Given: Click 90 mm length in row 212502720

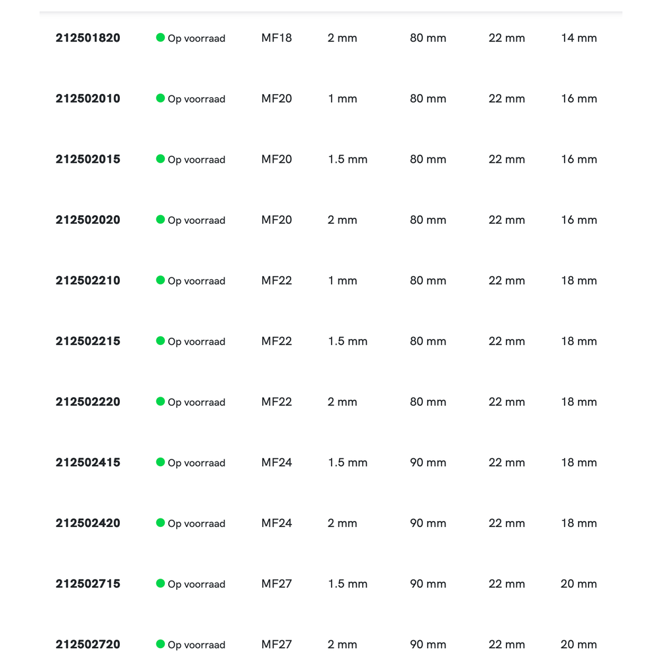Looking at the screenshot, I should (x=428, y=644).
